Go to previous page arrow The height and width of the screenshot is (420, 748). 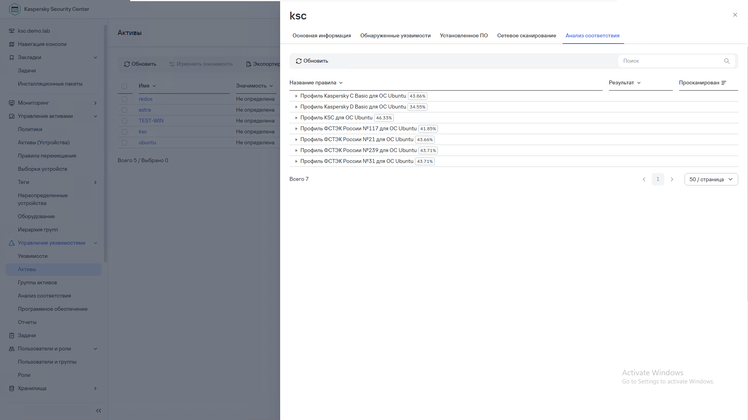point(644,179)
